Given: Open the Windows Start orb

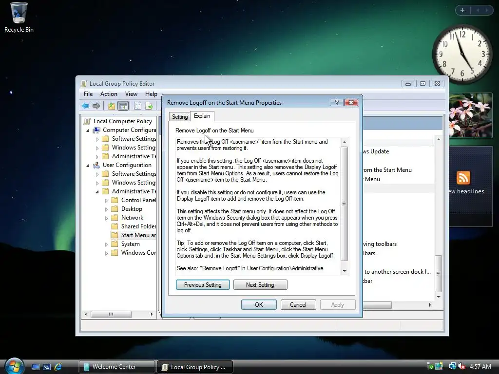Looking at the screenshot, I should 14,366.
